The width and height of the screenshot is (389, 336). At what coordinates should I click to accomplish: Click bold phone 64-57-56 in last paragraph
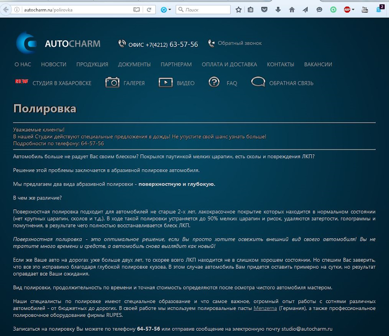[148, 329]
